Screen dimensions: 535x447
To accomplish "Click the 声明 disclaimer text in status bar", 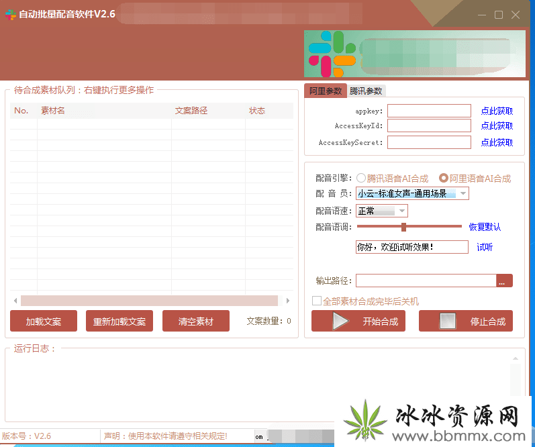I will coord(166,436).
